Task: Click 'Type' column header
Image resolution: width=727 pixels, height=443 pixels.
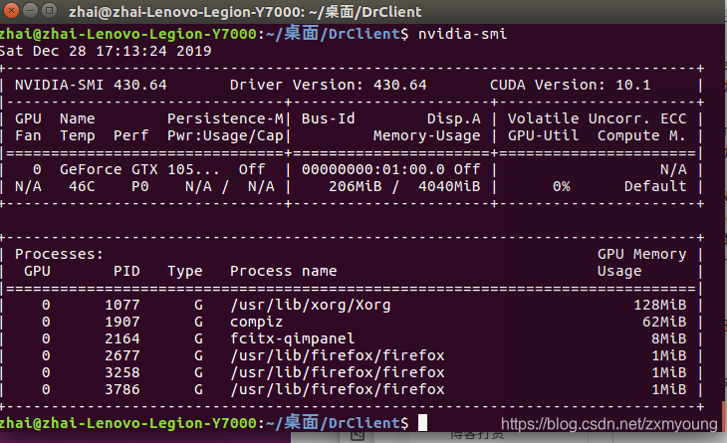Action: tap(185, 271)
